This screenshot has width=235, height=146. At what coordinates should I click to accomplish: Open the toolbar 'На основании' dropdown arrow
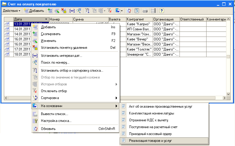[122, 11]
